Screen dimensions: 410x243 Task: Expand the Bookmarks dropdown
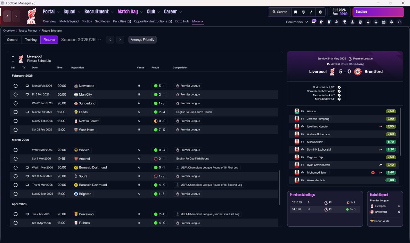tap(297, 22)
